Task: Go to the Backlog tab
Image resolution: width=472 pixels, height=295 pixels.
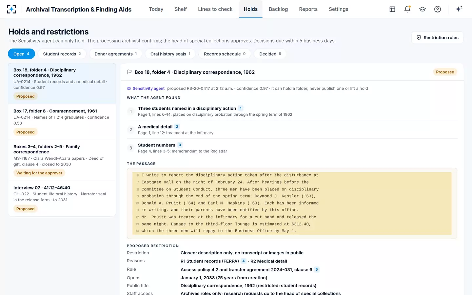Action: point(278,9)
